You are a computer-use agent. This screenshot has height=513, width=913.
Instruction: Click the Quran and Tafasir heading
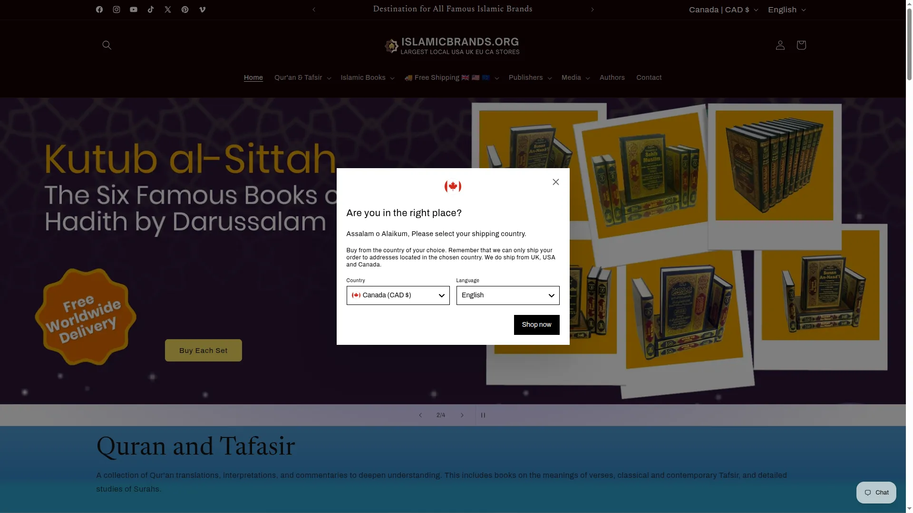[x=196, y=447]
